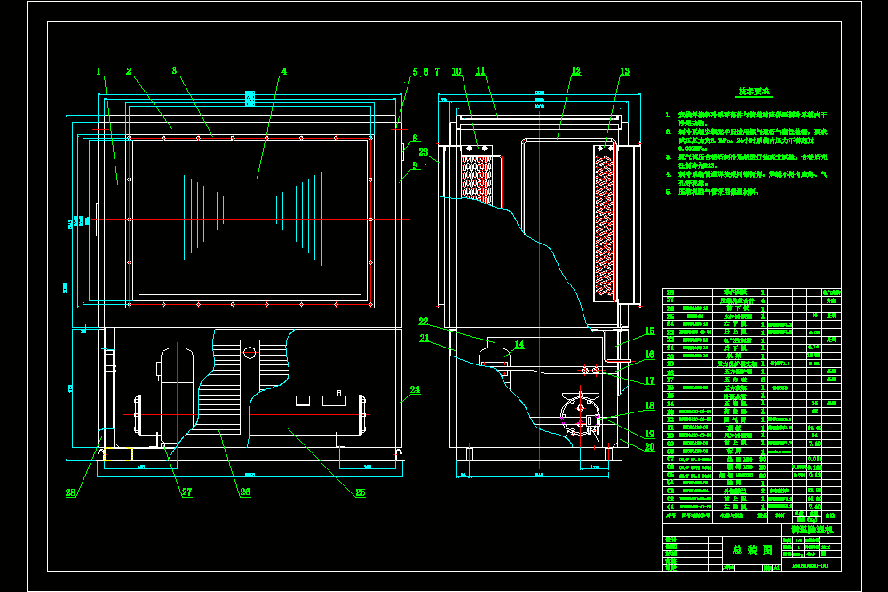Select callout number 12 label
Viewport: 888px width, 592px height.
pos(576,71)
